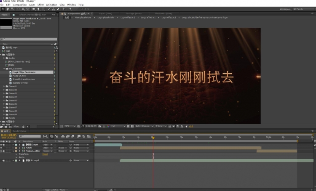316x191 pixels.
Task: Click the comp mini-flowchart icon
Action: [45, 136]
